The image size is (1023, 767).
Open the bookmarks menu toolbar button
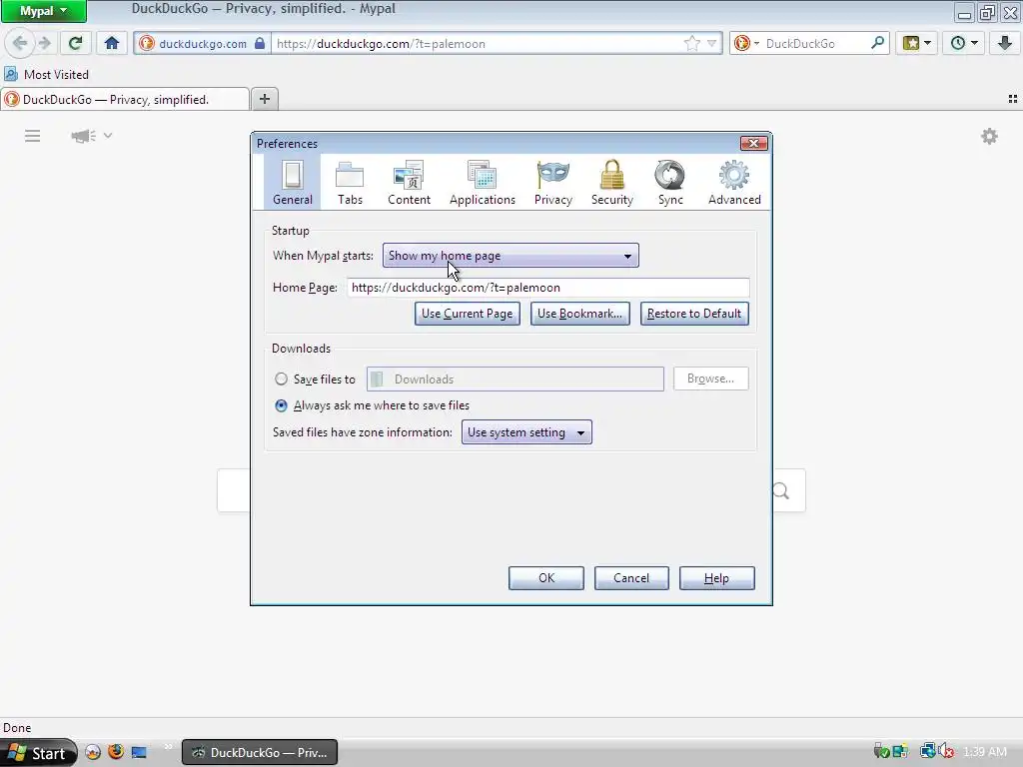click(916, 44)
